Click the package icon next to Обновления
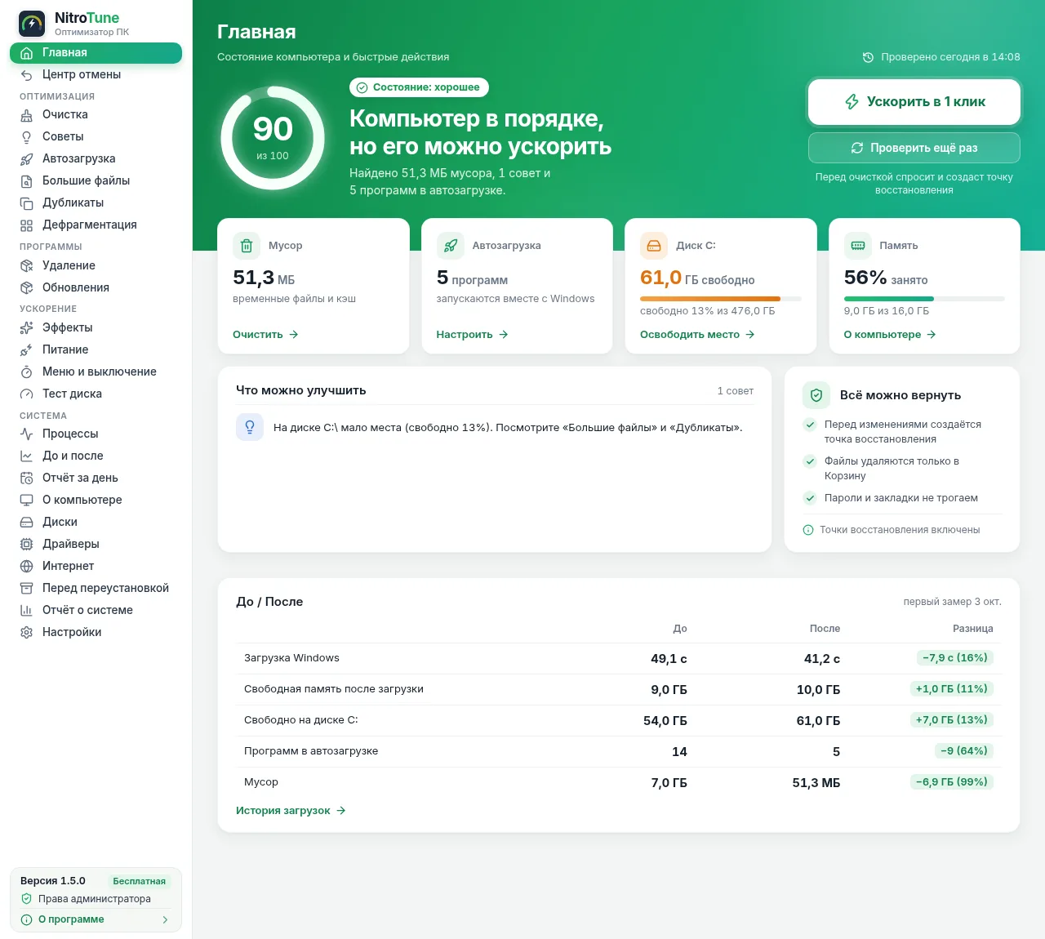The image size is (1045, 939). tap(26, 287)
